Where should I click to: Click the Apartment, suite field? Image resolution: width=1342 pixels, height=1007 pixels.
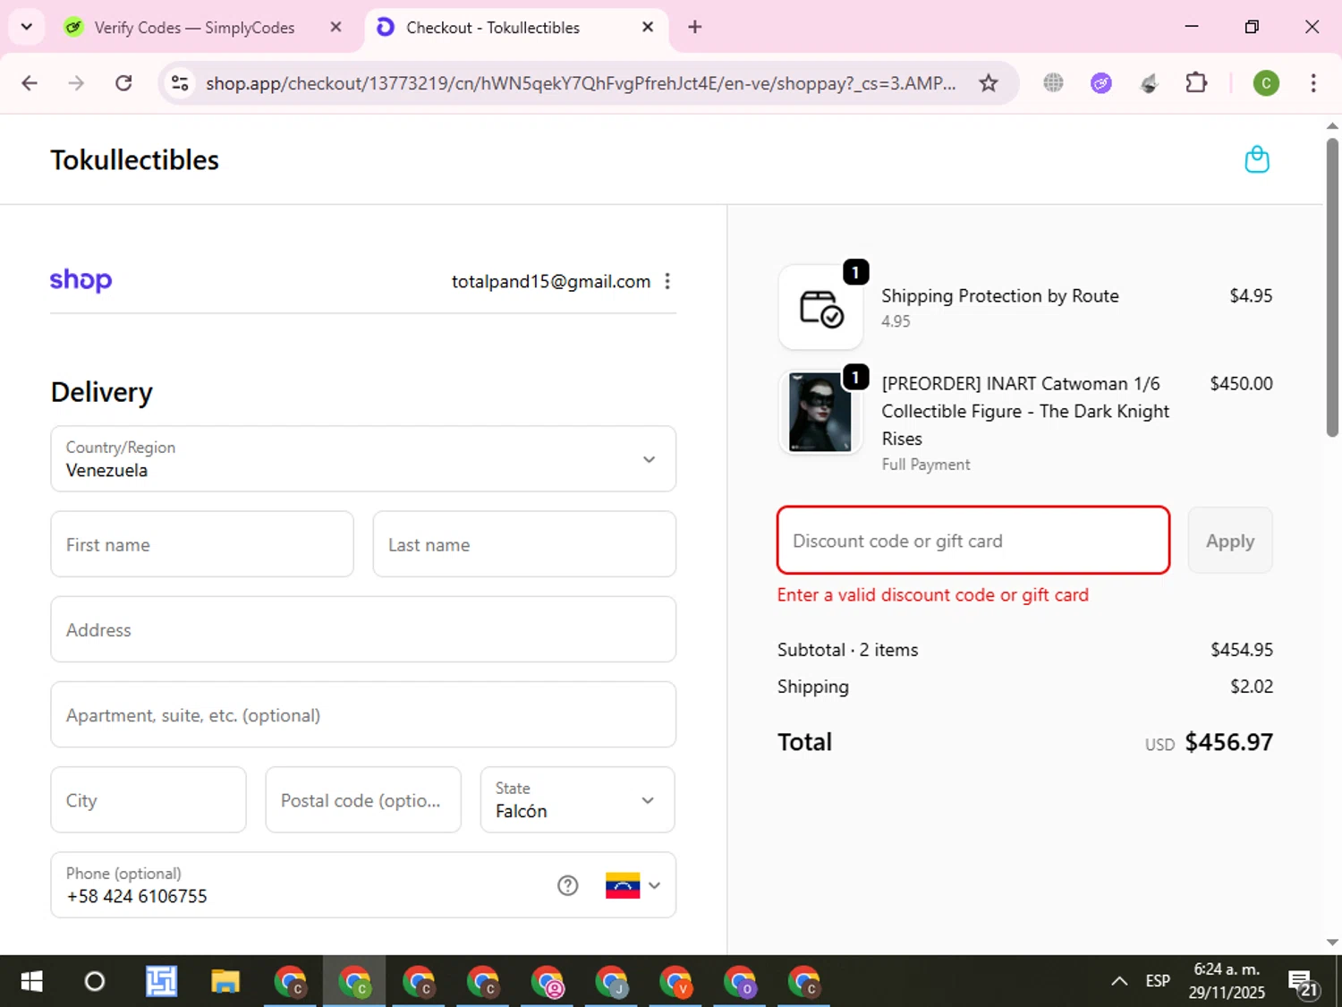(363, 715)
